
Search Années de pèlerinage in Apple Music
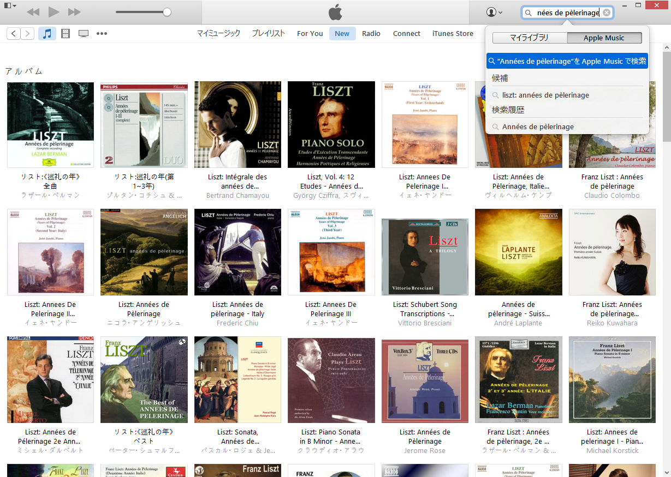click(567, 61)
